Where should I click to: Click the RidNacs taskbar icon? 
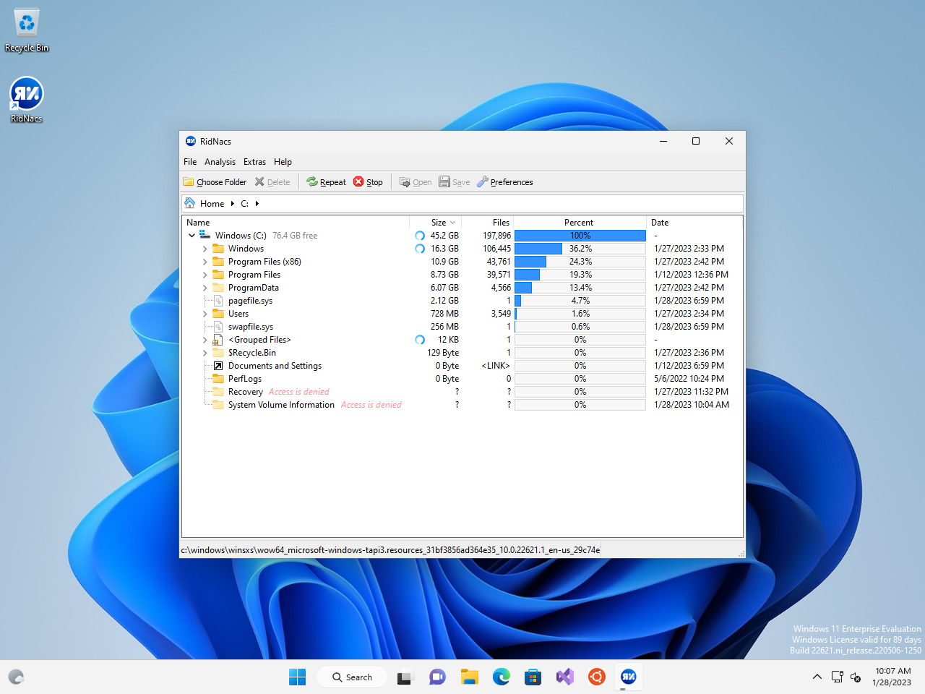[x=629, y=677]
